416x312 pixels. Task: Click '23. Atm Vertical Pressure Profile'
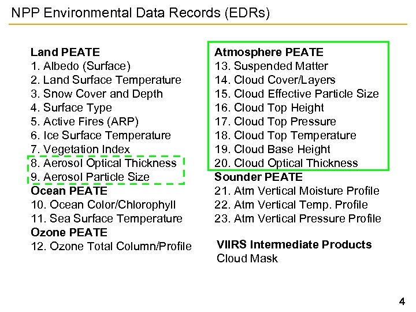(x=298, y=218)
